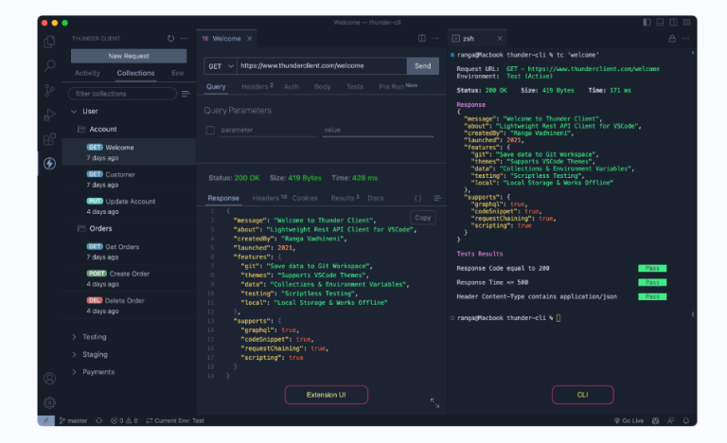Click the split editor icon beside Welcome tab
The height and width of the screenshot is (443, 727).
422,39
